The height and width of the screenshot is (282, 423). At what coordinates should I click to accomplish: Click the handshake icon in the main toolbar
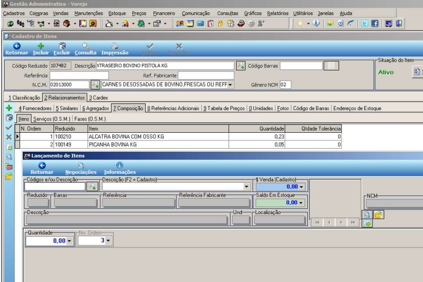(x=330, y=24)
